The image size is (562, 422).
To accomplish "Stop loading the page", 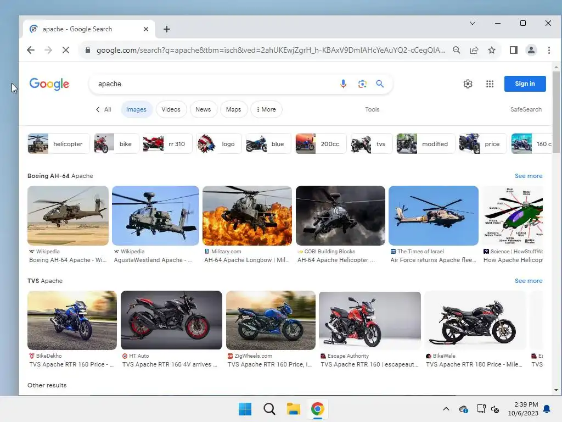I will point(66,50).
